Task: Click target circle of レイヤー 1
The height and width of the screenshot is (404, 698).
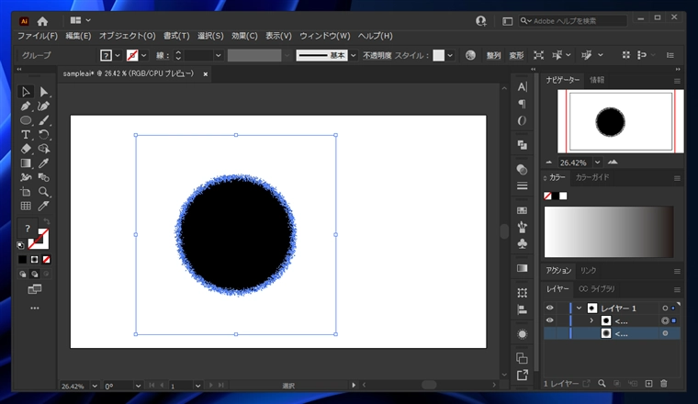Action: [665, 308]
